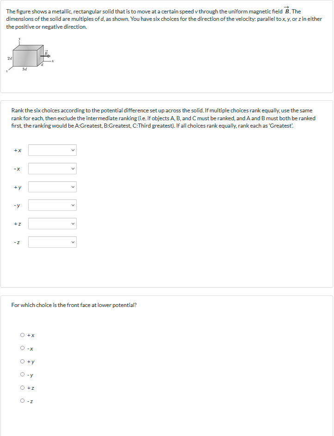Click the chevron arrow of +z dropdown
This screenshot has width=334, height=436.
pos(73,224)
